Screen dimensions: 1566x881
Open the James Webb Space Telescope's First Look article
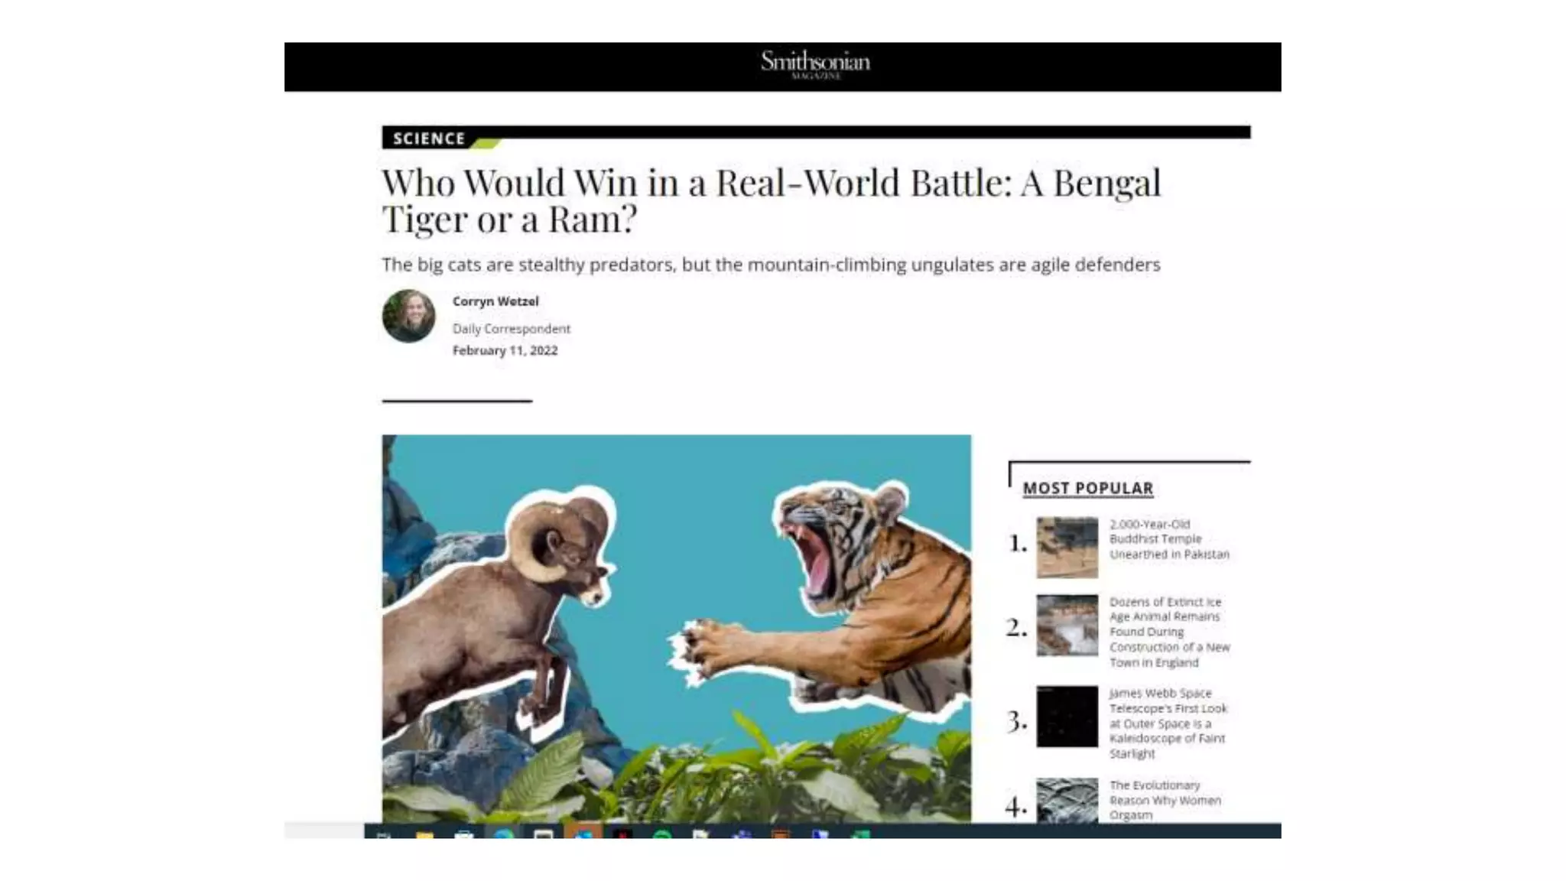point(1168,723)
